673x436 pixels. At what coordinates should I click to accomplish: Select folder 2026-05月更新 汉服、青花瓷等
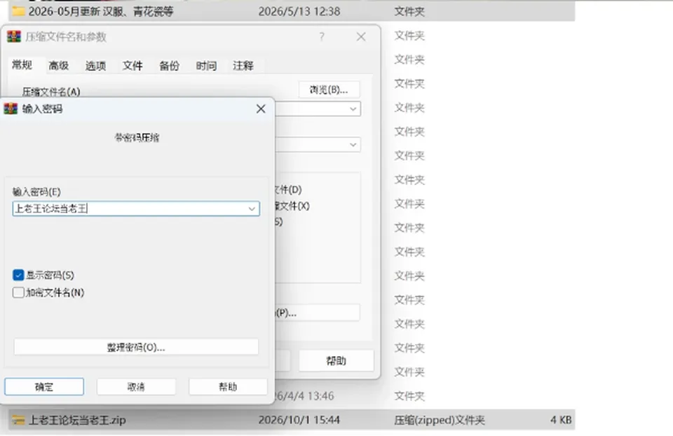(101, 11)
